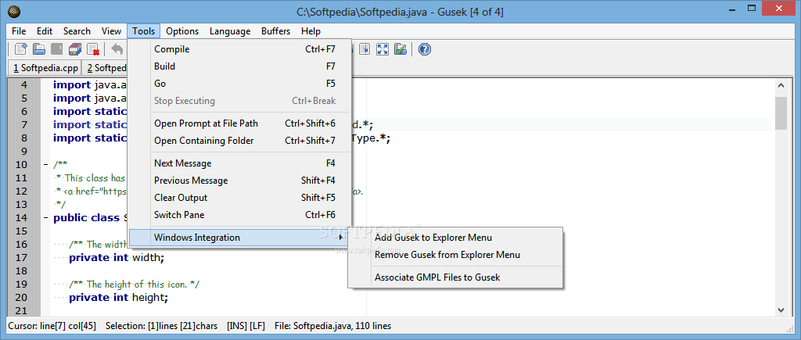
Task: Open the Help menu
Action: 311,31
